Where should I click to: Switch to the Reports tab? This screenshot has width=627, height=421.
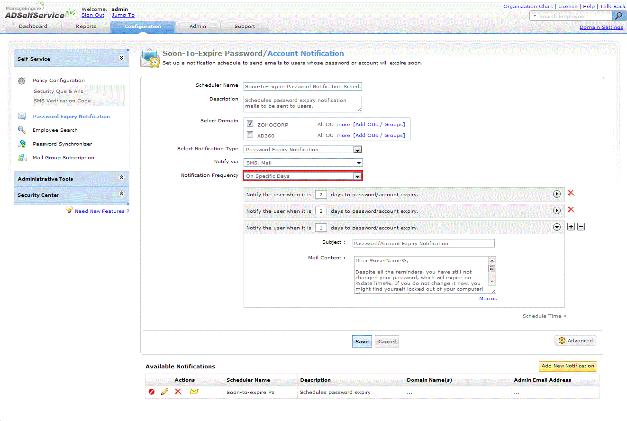click(86, 27)
